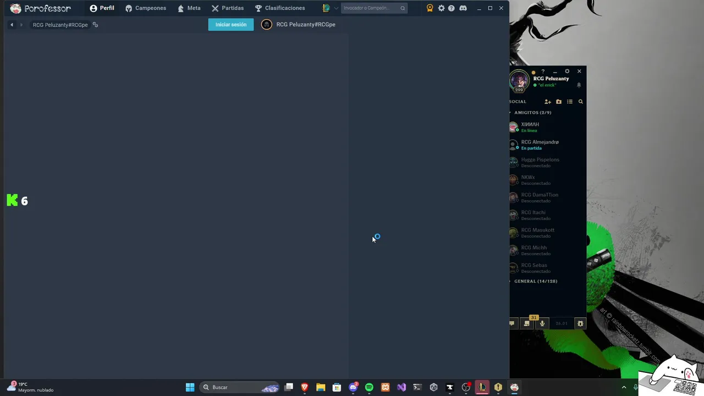The height and width of the screenshot is (396, 704).
Task: Click the taskbar Buscar search box
Action: coord(239,387)
